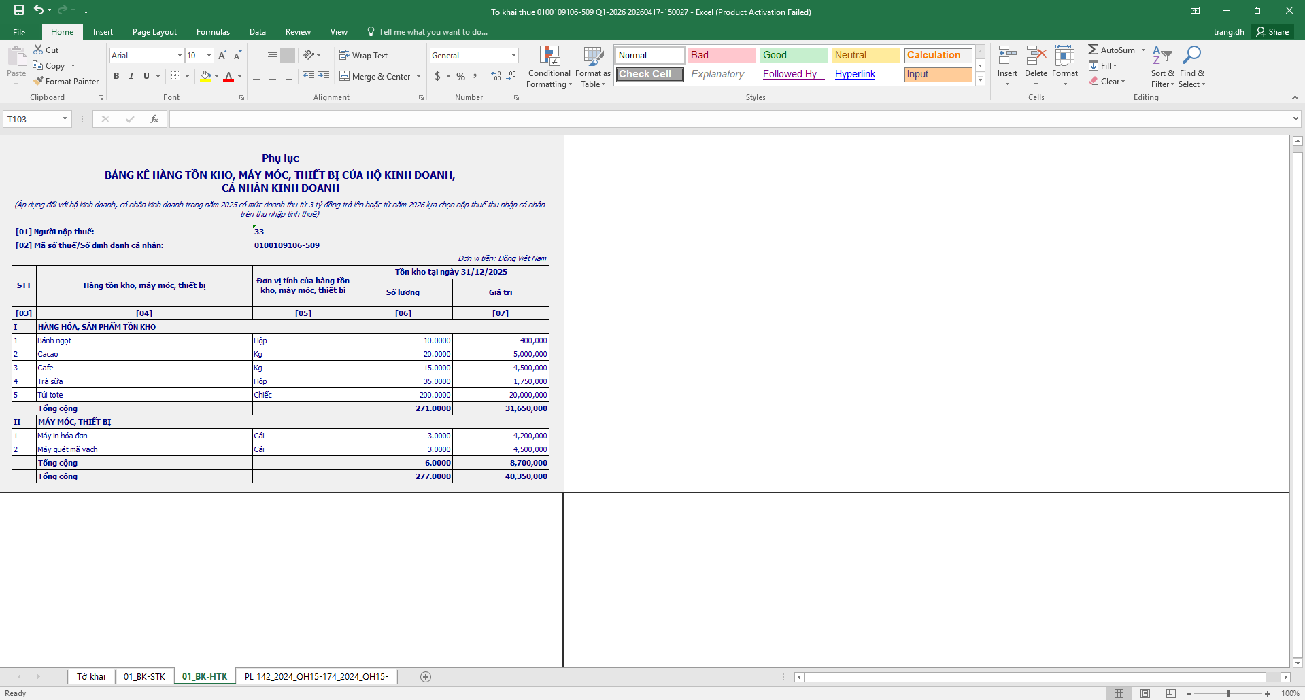Toggle Italic formatting
The height and width of the screenshot is (700, 1305).
(131, 76)
